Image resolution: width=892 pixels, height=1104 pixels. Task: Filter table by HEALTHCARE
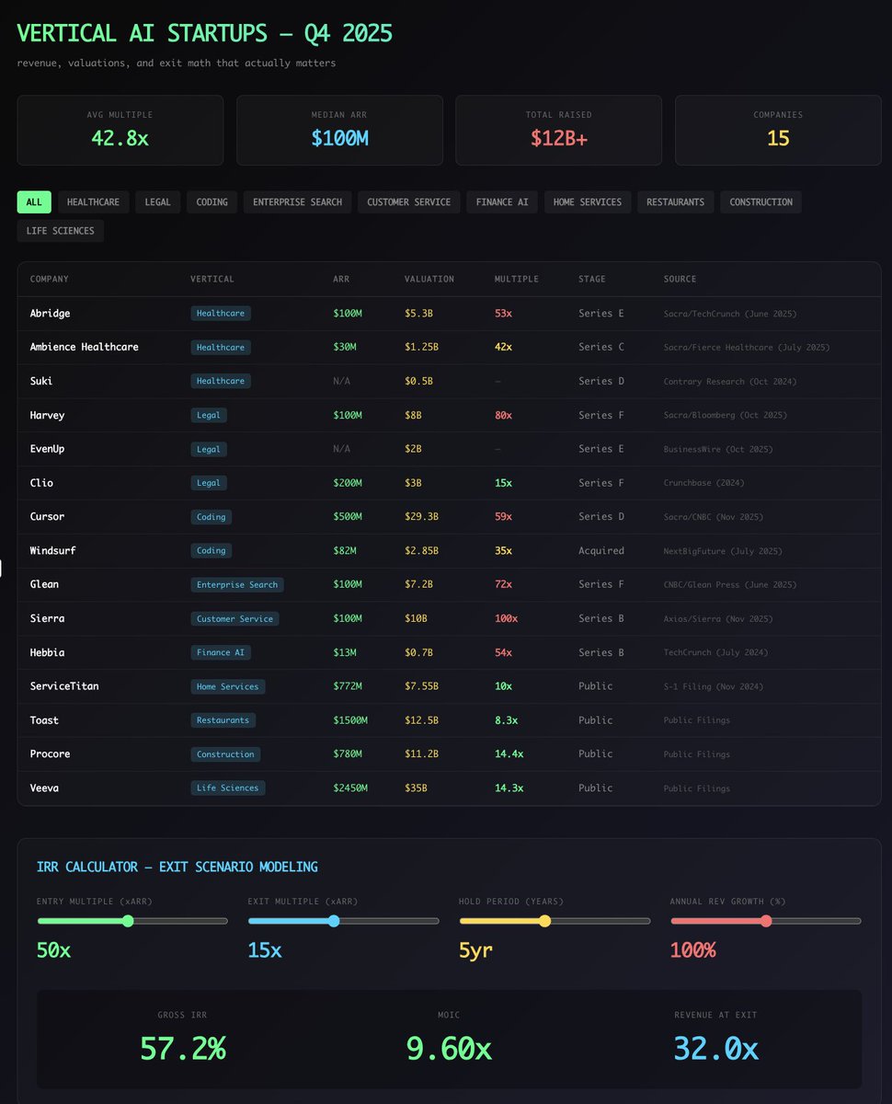93,202
